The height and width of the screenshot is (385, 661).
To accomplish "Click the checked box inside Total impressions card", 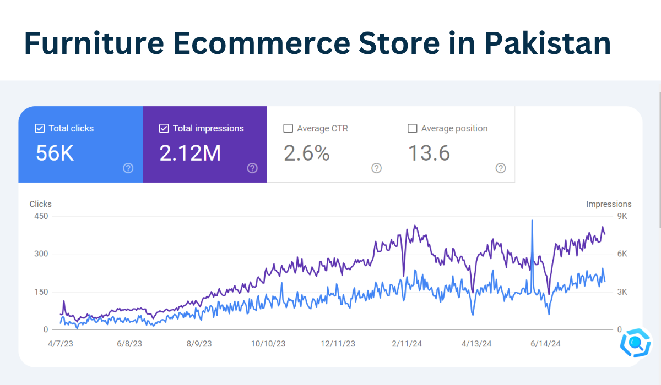I will (x=164, y=128).
